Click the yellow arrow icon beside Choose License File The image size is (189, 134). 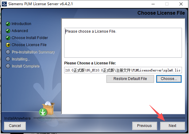[x=8, y=45]
